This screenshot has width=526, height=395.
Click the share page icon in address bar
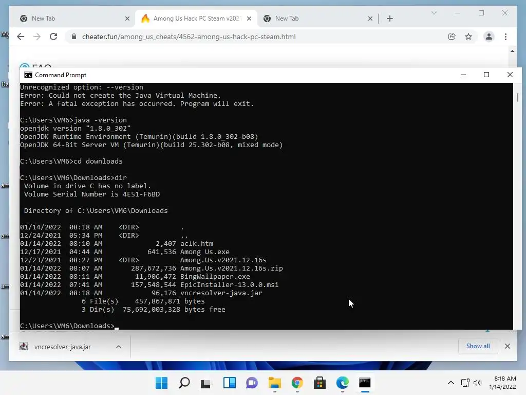[x=452, y=37]
